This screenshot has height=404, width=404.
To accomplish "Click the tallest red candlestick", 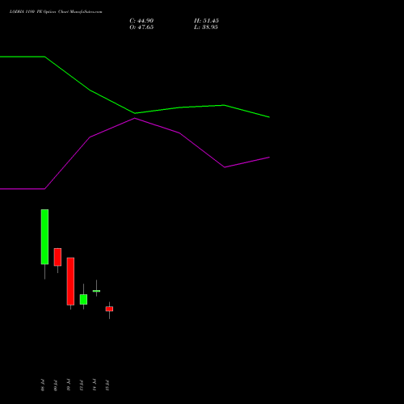I will click(70, 281).
